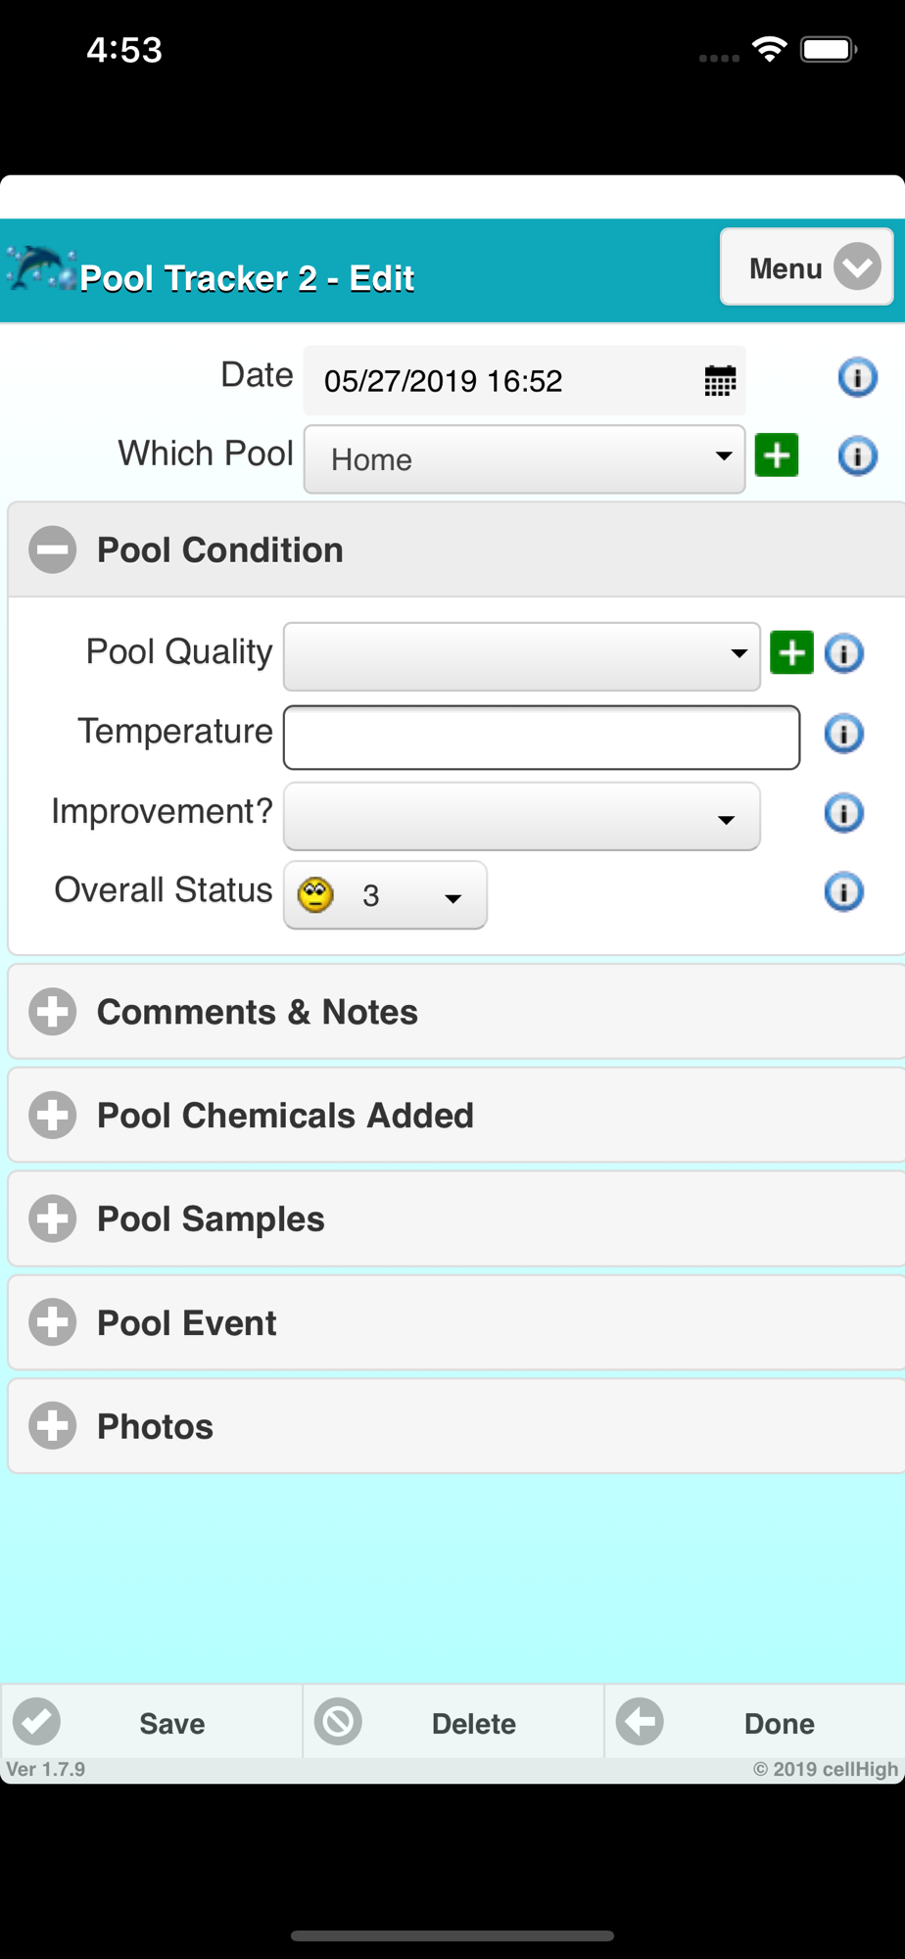Click info icon beside Which Pool
The width and height of the screenshot is (905, 1959).
857,456
